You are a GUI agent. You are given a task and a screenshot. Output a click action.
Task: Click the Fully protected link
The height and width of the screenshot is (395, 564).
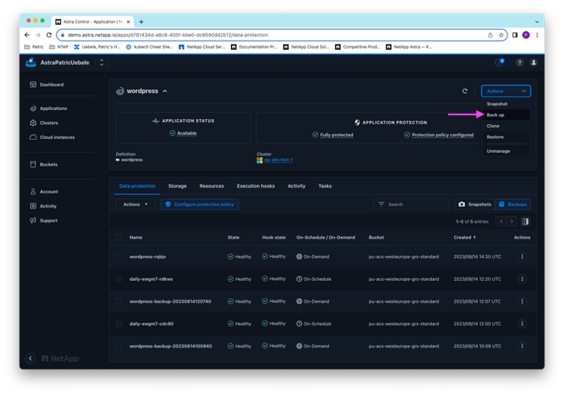click(x=337, y=135)
